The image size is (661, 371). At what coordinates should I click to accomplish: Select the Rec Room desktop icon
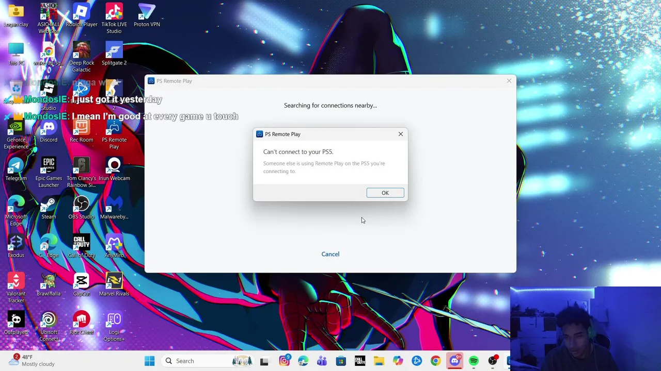click(82, 131)
